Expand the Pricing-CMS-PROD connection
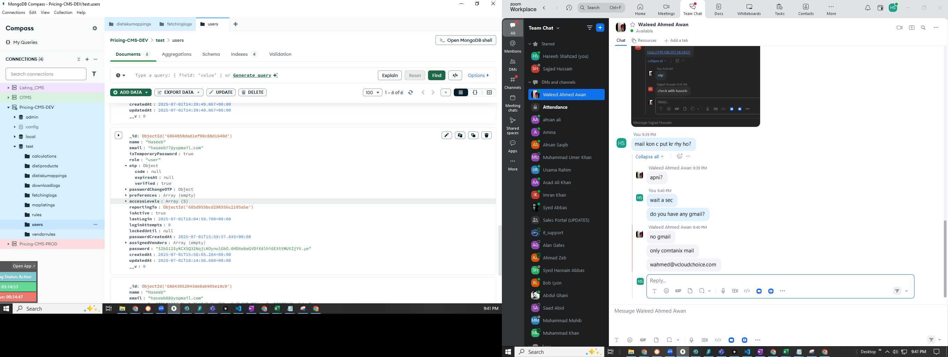Screen dimensions: 948x357 tap(8, 244)
